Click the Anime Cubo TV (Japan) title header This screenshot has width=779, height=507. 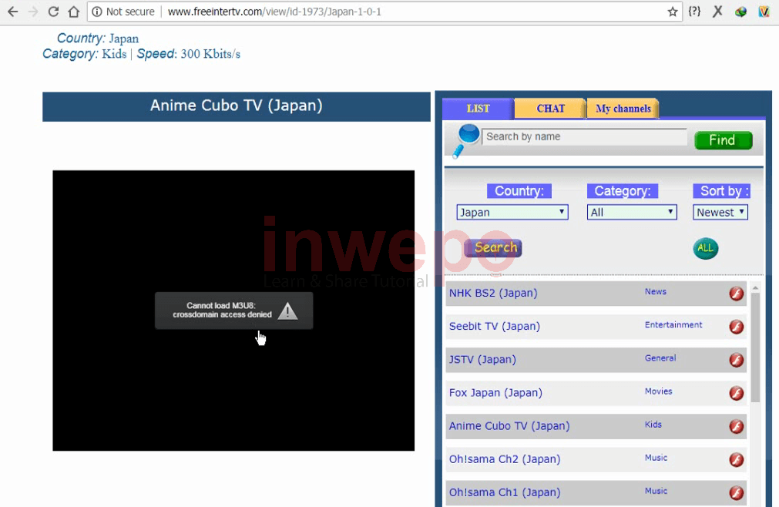[x=237, y=106]
